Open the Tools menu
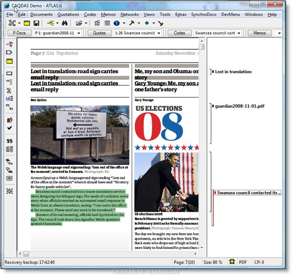 165,15
